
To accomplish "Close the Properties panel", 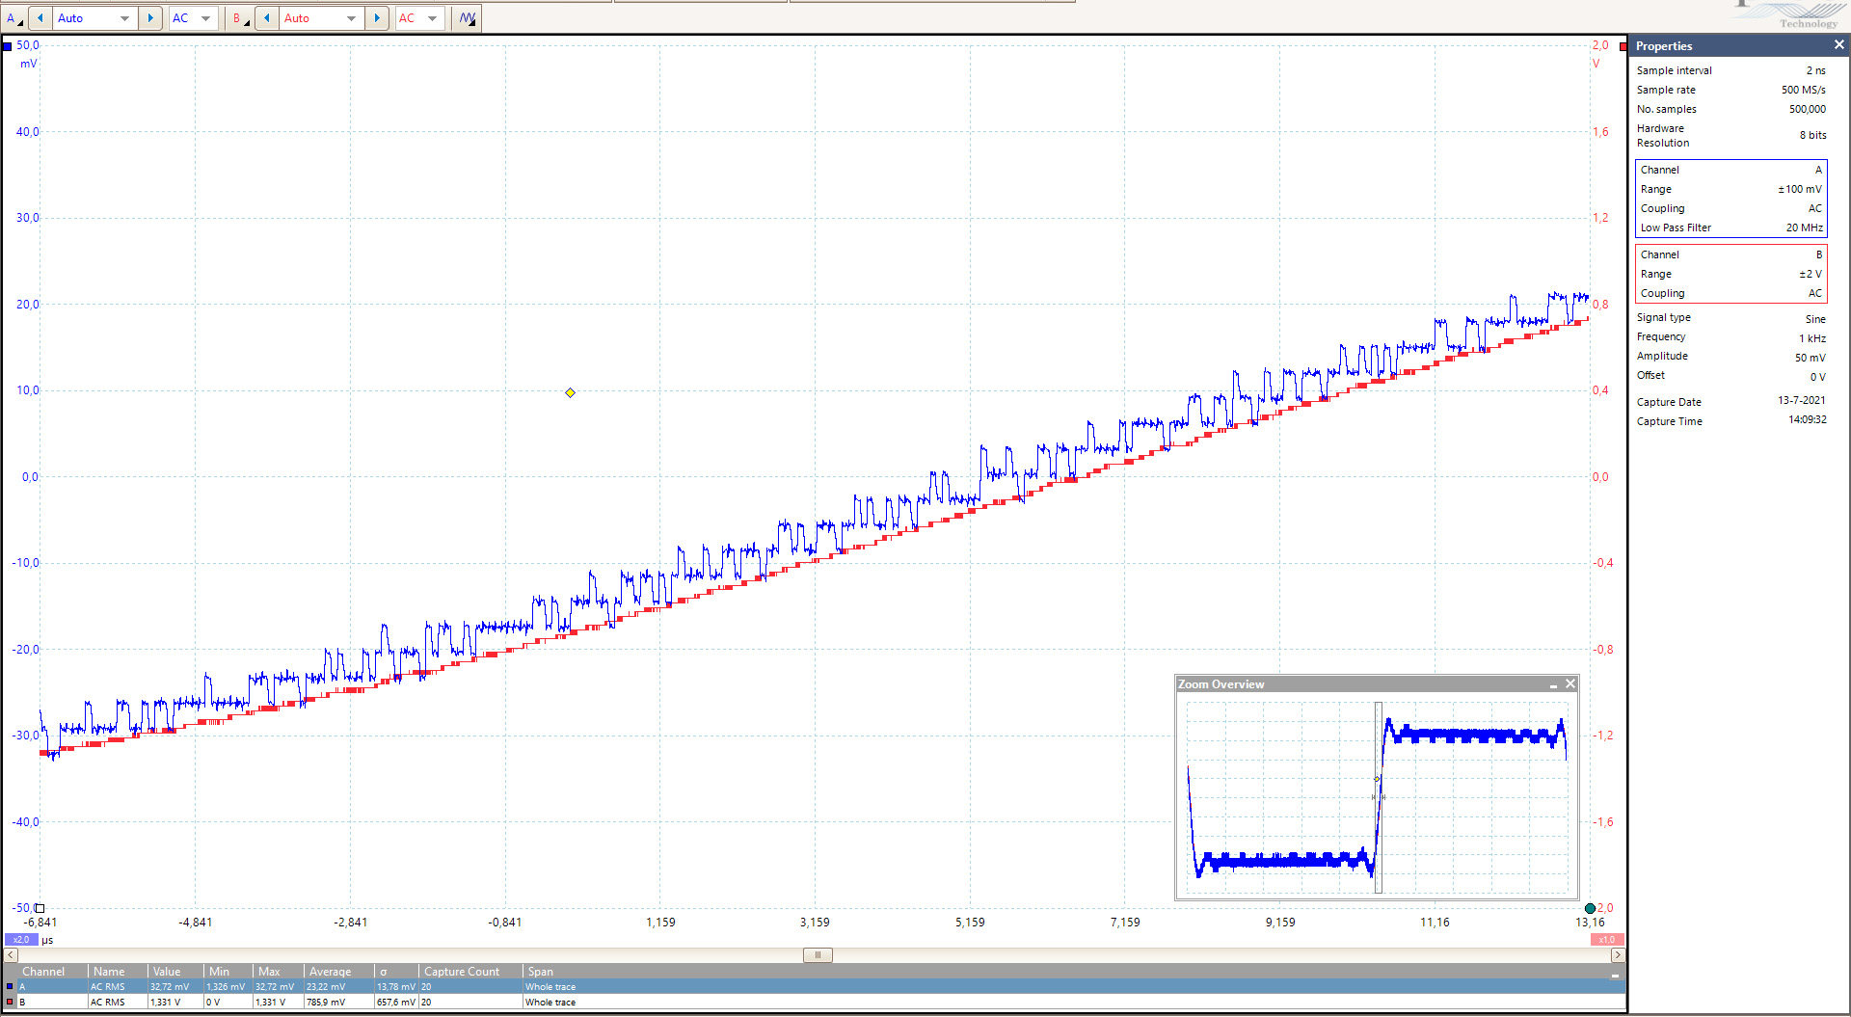I will click(x=1838, y=45).
